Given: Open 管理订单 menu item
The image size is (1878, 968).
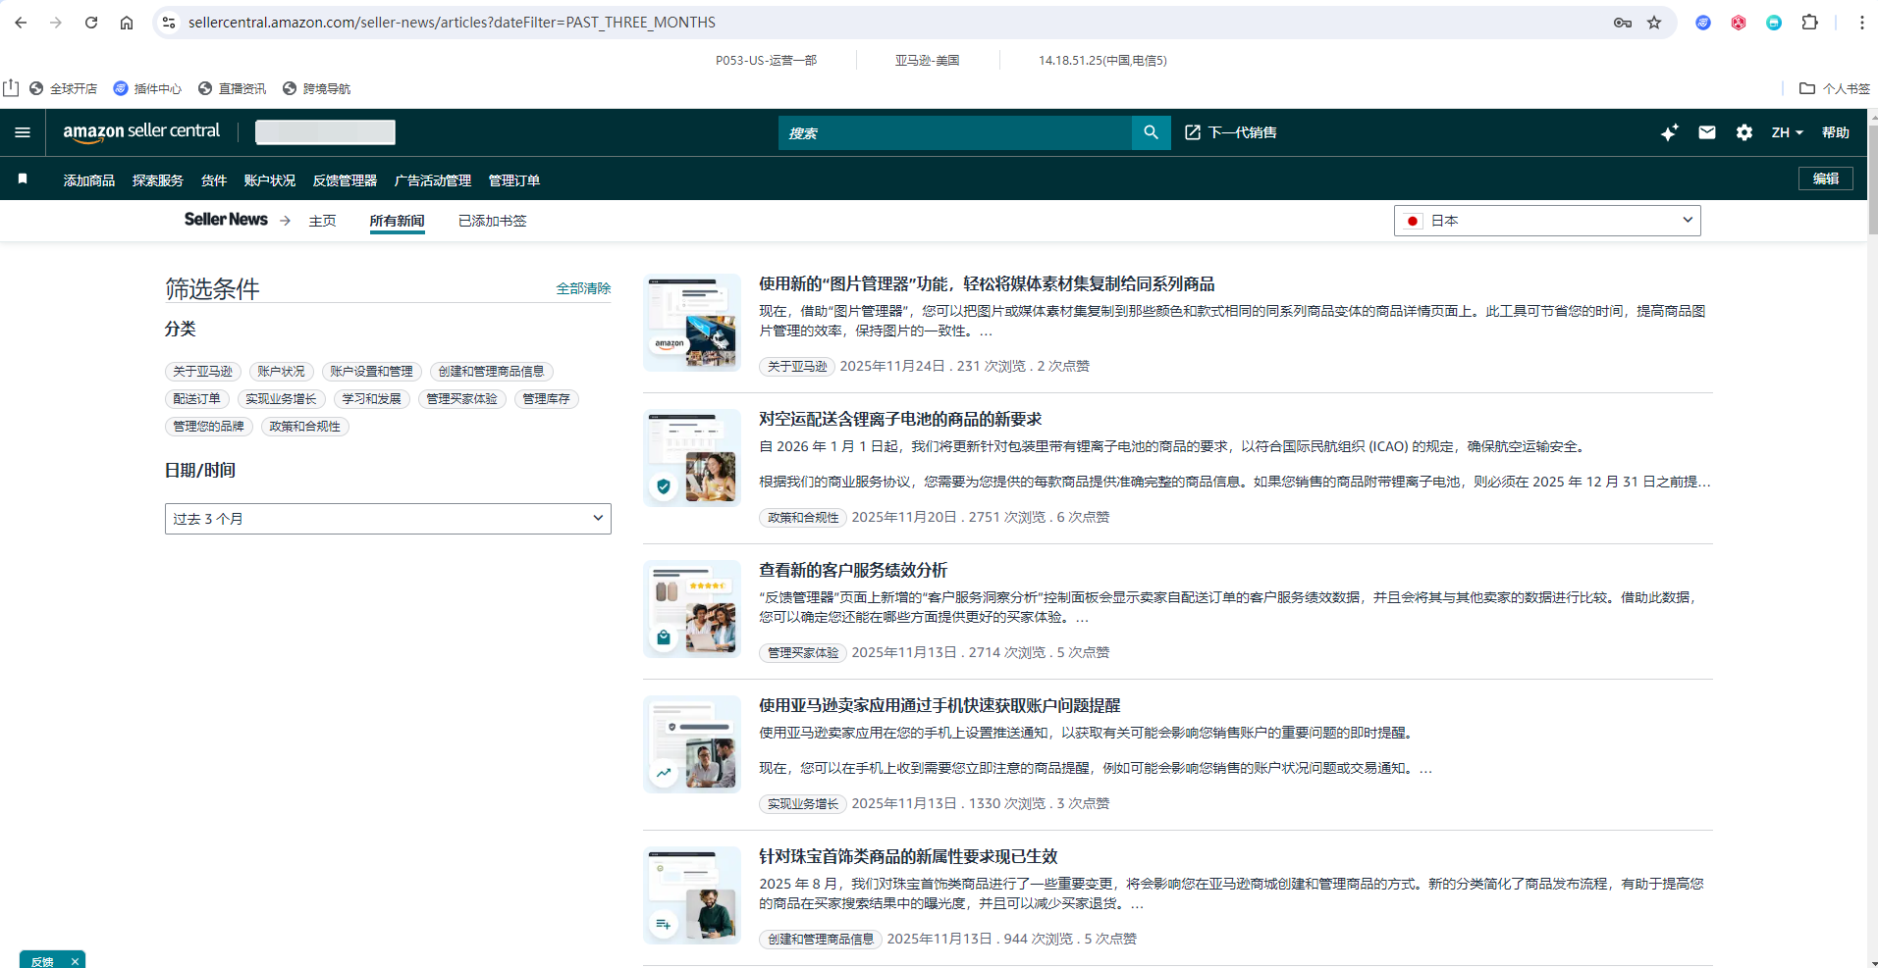Looking at the screenshot, I should [x=513, y=180].
